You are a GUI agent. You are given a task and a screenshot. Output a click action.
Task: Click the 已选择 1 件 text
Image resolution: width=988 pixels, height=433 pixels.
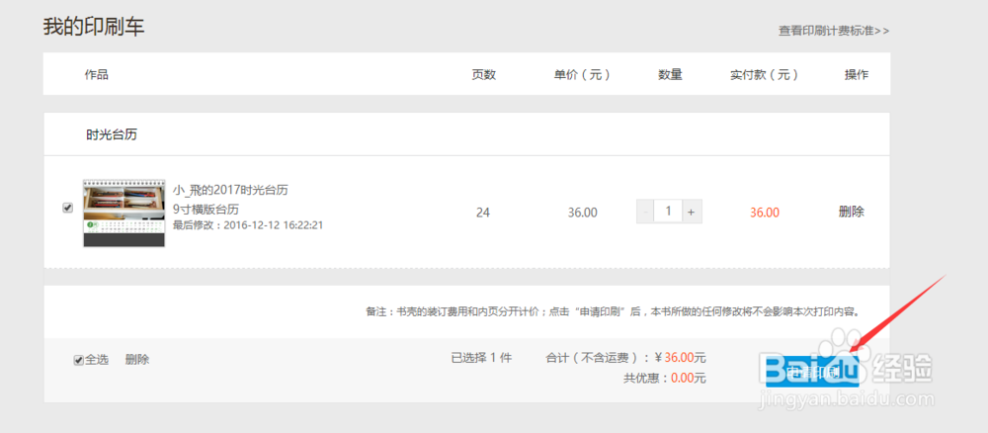click(x=481, y=358)
